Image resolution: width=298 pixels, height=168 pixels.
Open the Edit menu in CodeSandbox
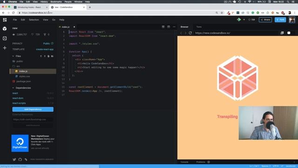pos(23,20)
